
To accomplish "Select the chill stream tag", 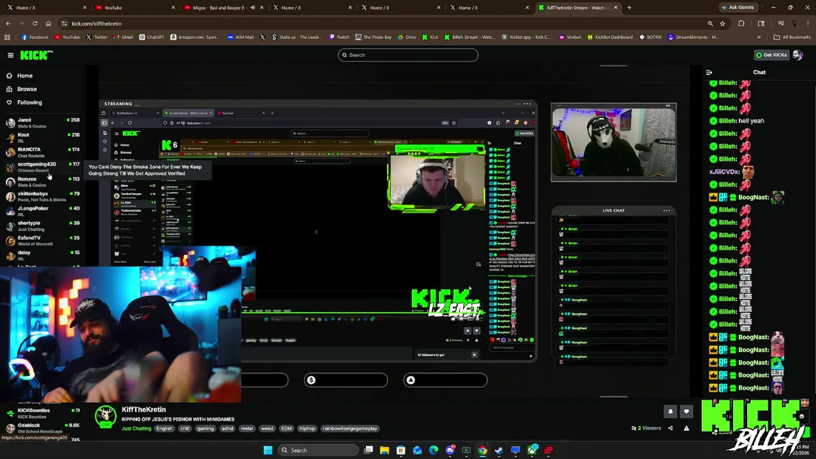I will tap(185, 428).
